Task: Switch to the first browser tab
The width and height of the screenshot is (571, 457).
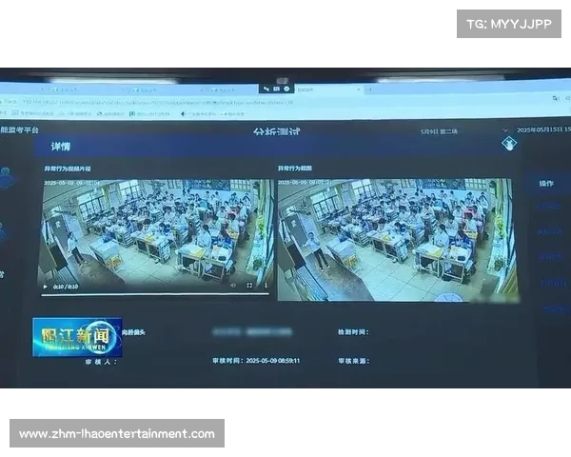Action: (x=58, y=89)
